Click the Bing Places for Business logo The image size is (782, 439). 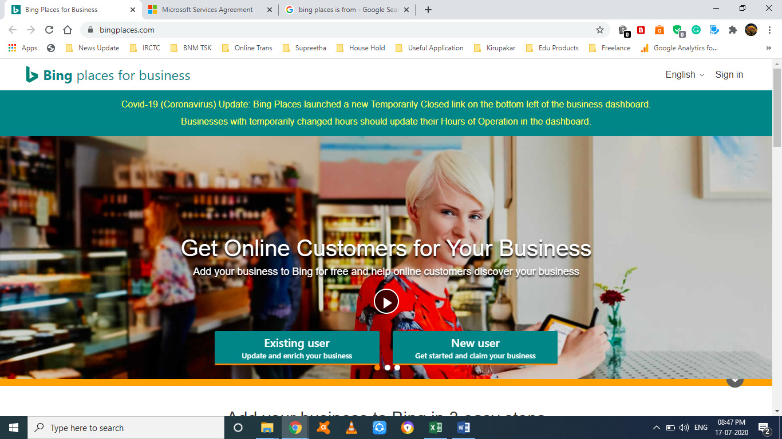[108, 75]
